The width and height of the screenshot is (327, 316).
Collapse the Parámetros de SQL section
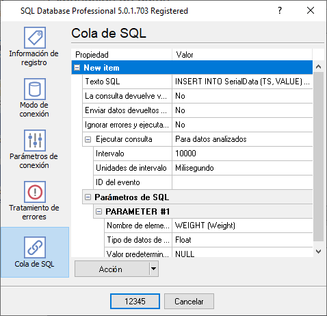(x=88, y=197)
